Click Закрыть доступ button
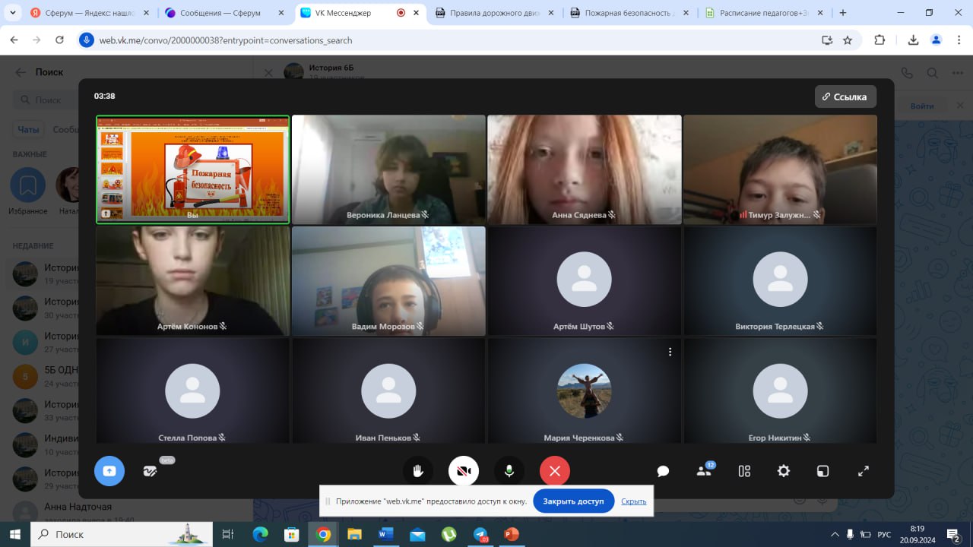This screenshot has width=973, height=547. pos(573,501)
